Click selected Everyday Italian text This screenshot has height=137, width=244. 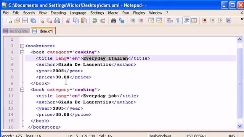point(106,58)
